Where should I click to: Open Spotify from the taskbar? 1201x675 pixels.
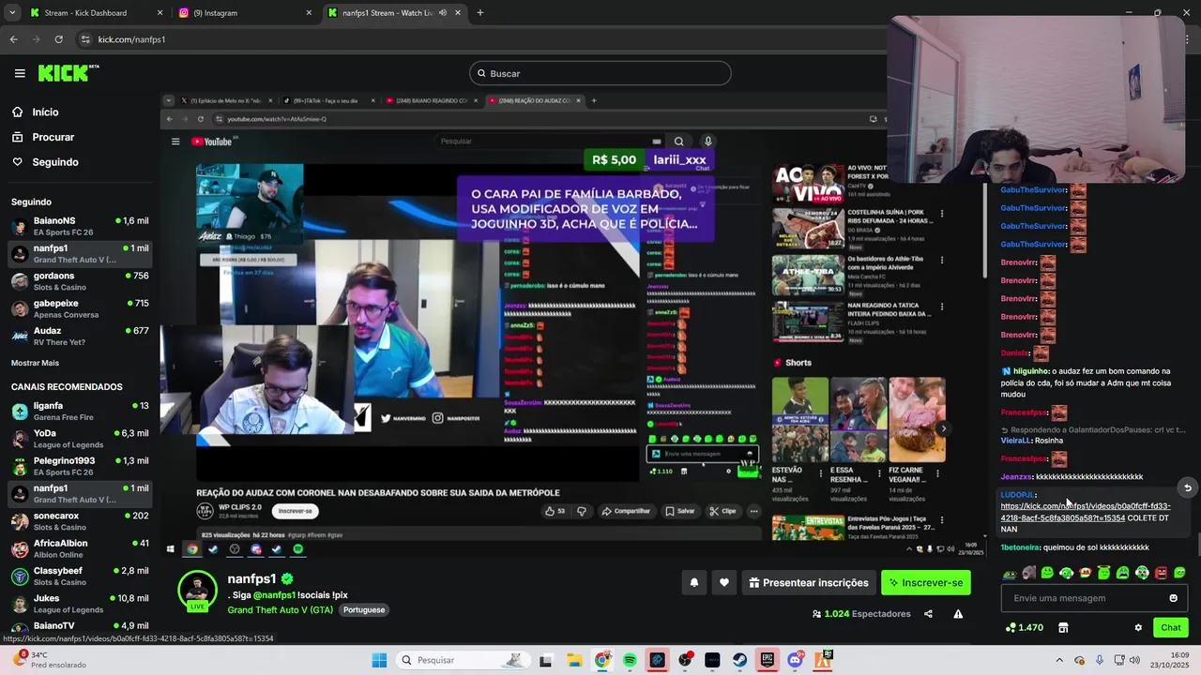pos(630,660)
